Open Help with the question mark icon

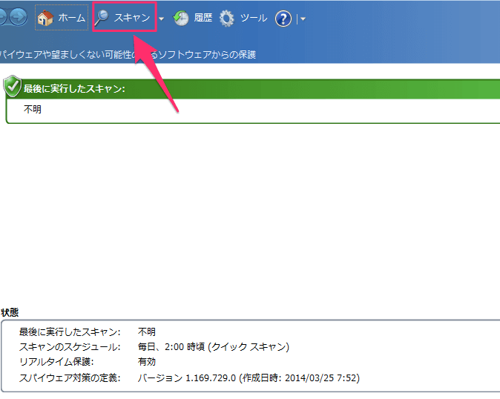pyautogui.click(x=283, y=19)
